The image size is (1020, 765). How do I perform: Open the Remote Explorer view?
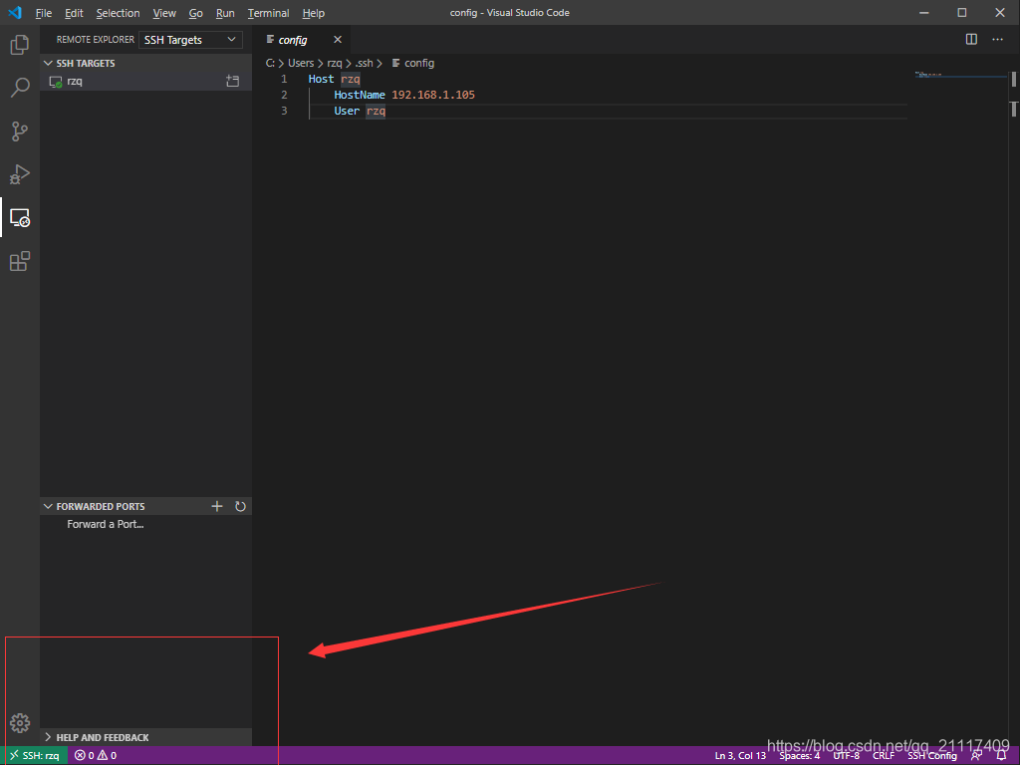pos(20,218)
